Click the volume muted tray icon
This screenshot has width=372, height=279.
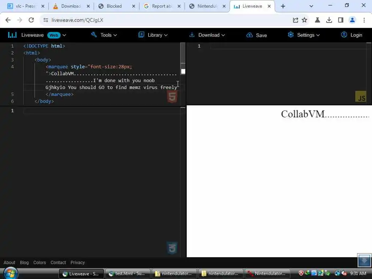[344, 273]
